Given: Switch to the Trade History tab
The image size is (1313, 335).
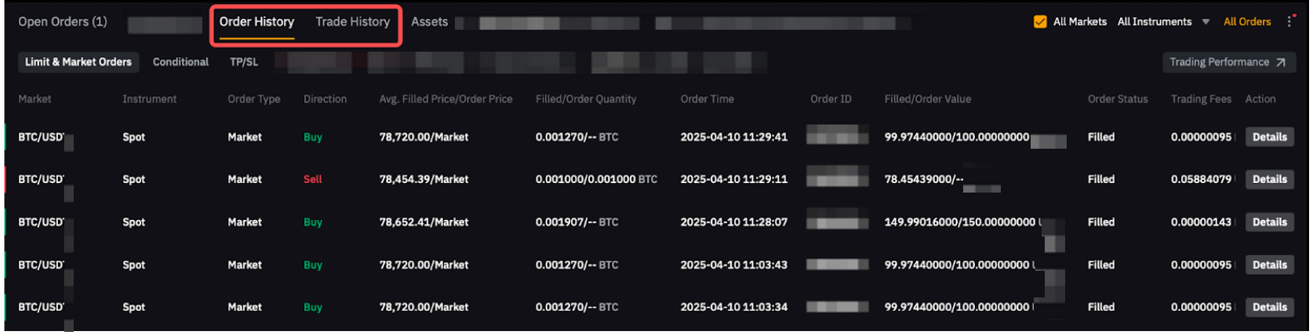Looking at the screenshot, I should tap(352, 22).
